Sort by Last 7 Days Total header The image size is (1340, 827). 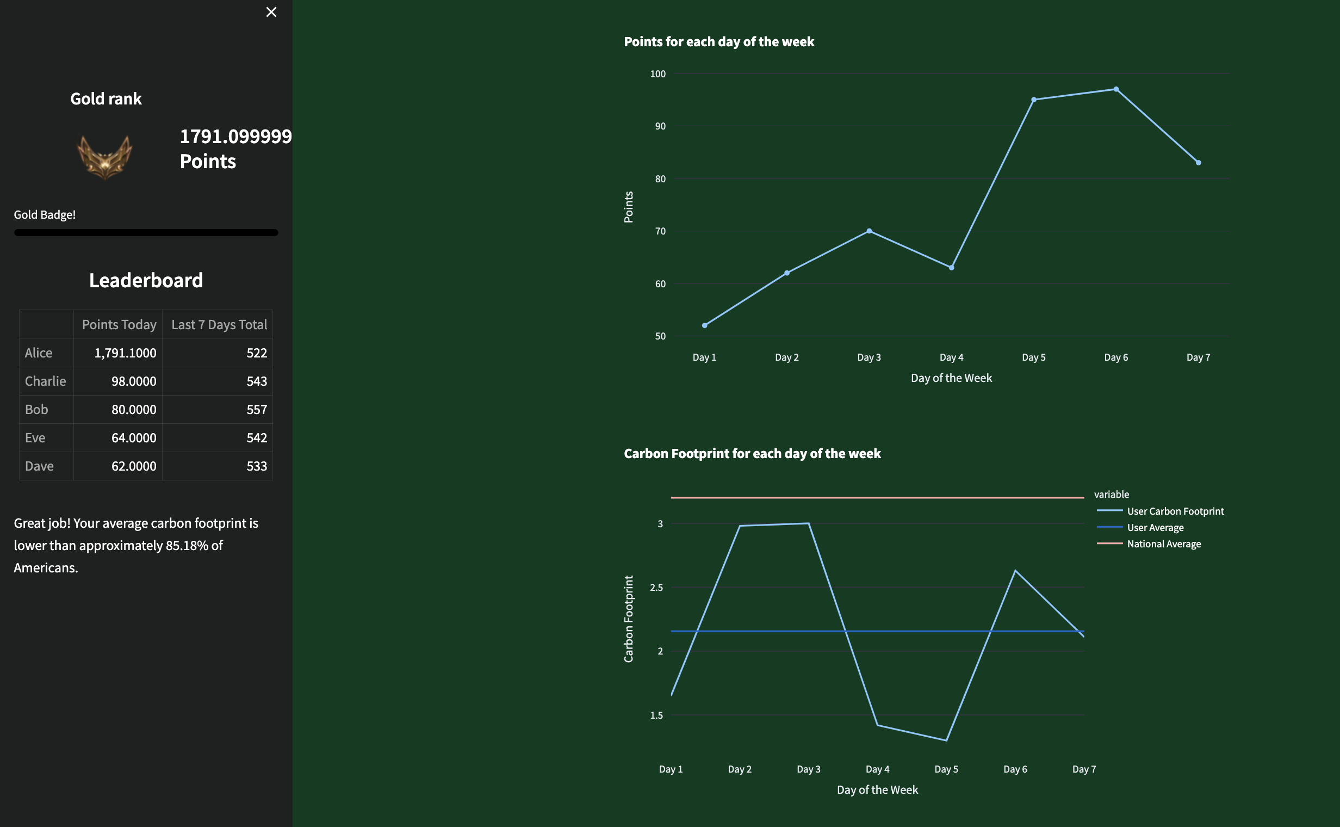tap(219, 324)
